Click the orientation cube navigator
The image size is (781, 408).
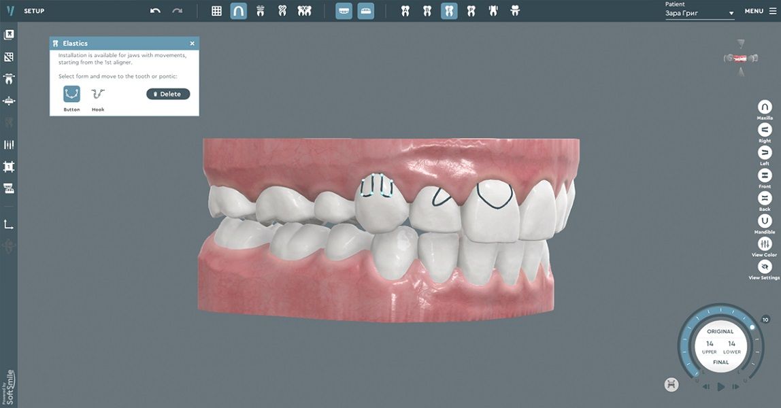(x=741, y=58)
